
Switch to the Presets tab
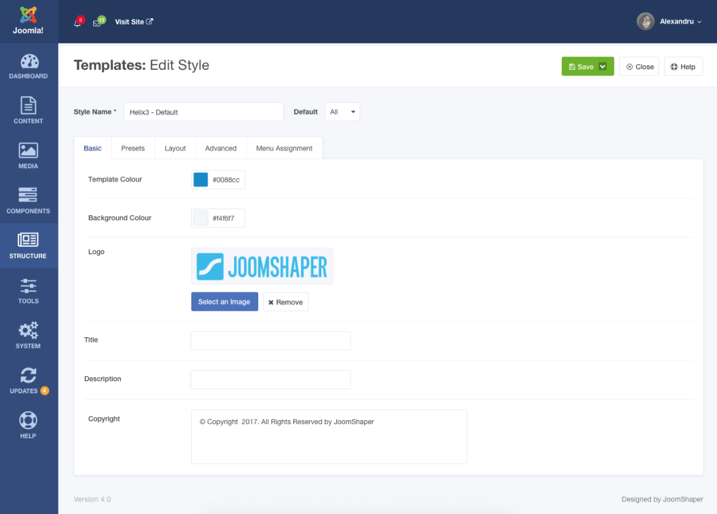click(x=133, y=148)
